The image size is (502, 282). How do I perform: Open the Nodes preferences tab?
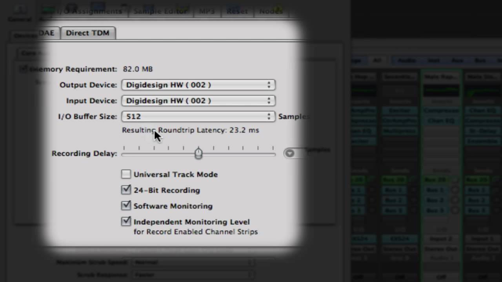[271, 11]
